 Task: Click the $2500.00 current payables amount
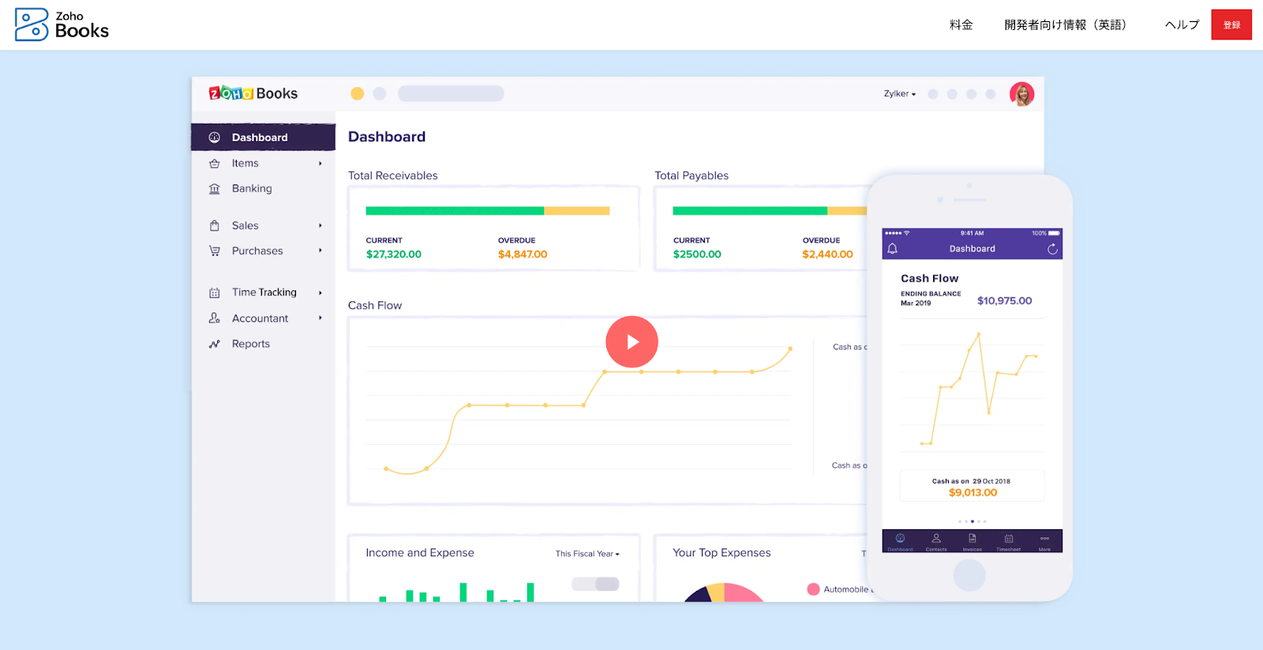coord(697,254)
